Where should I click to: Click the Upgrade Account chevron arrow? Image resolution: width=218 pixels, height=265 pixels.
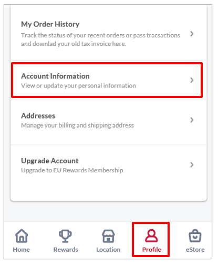click(192, 165)
